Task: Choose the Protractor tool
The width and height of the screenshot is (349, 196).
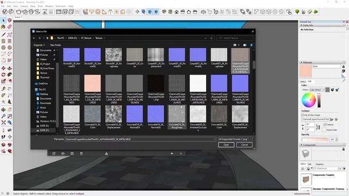Action: click(x=3, y=95)
